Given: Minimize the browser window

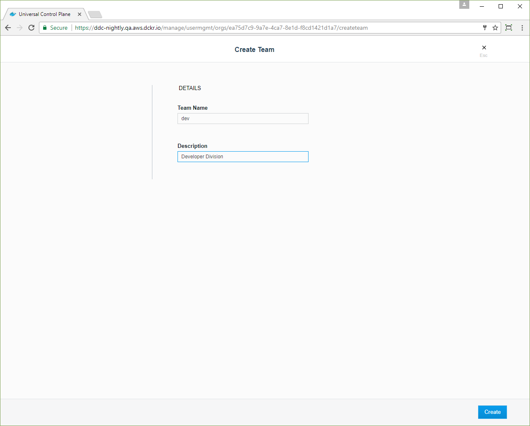Looking at the screenshot, I should click(482, 6).
